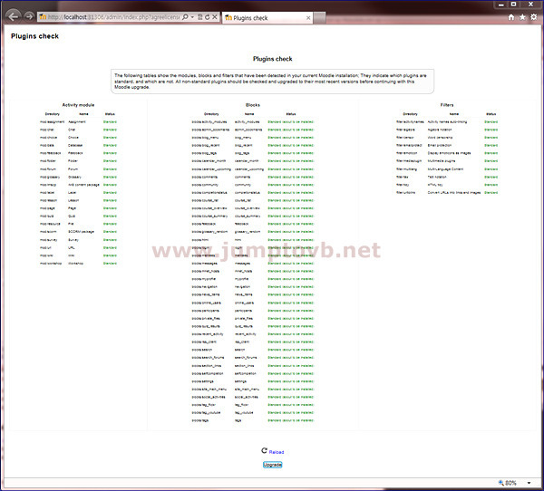This screenshot has width=544, height=491.
Task: Open address bar autocomplete dropdown arrow
Action: (192, 17)
